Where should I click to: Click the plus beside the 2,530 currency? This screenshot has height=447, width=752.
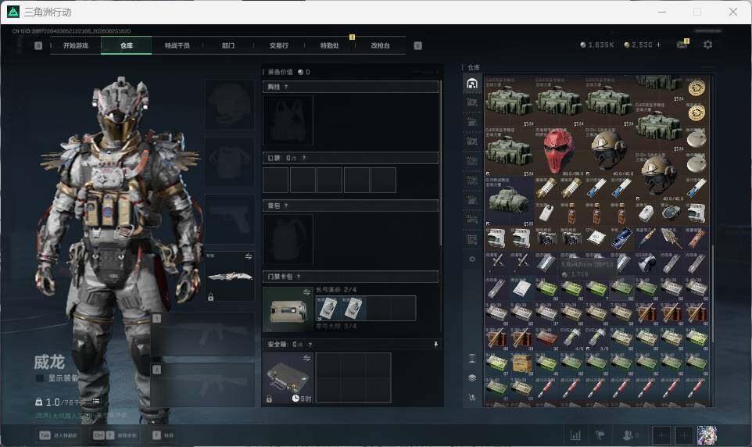(x=658, y=45)
